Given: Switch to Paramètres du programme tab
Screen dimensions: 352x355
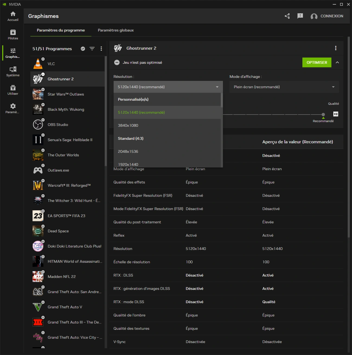Looking at the screenshot, I should tap(61, 30).
